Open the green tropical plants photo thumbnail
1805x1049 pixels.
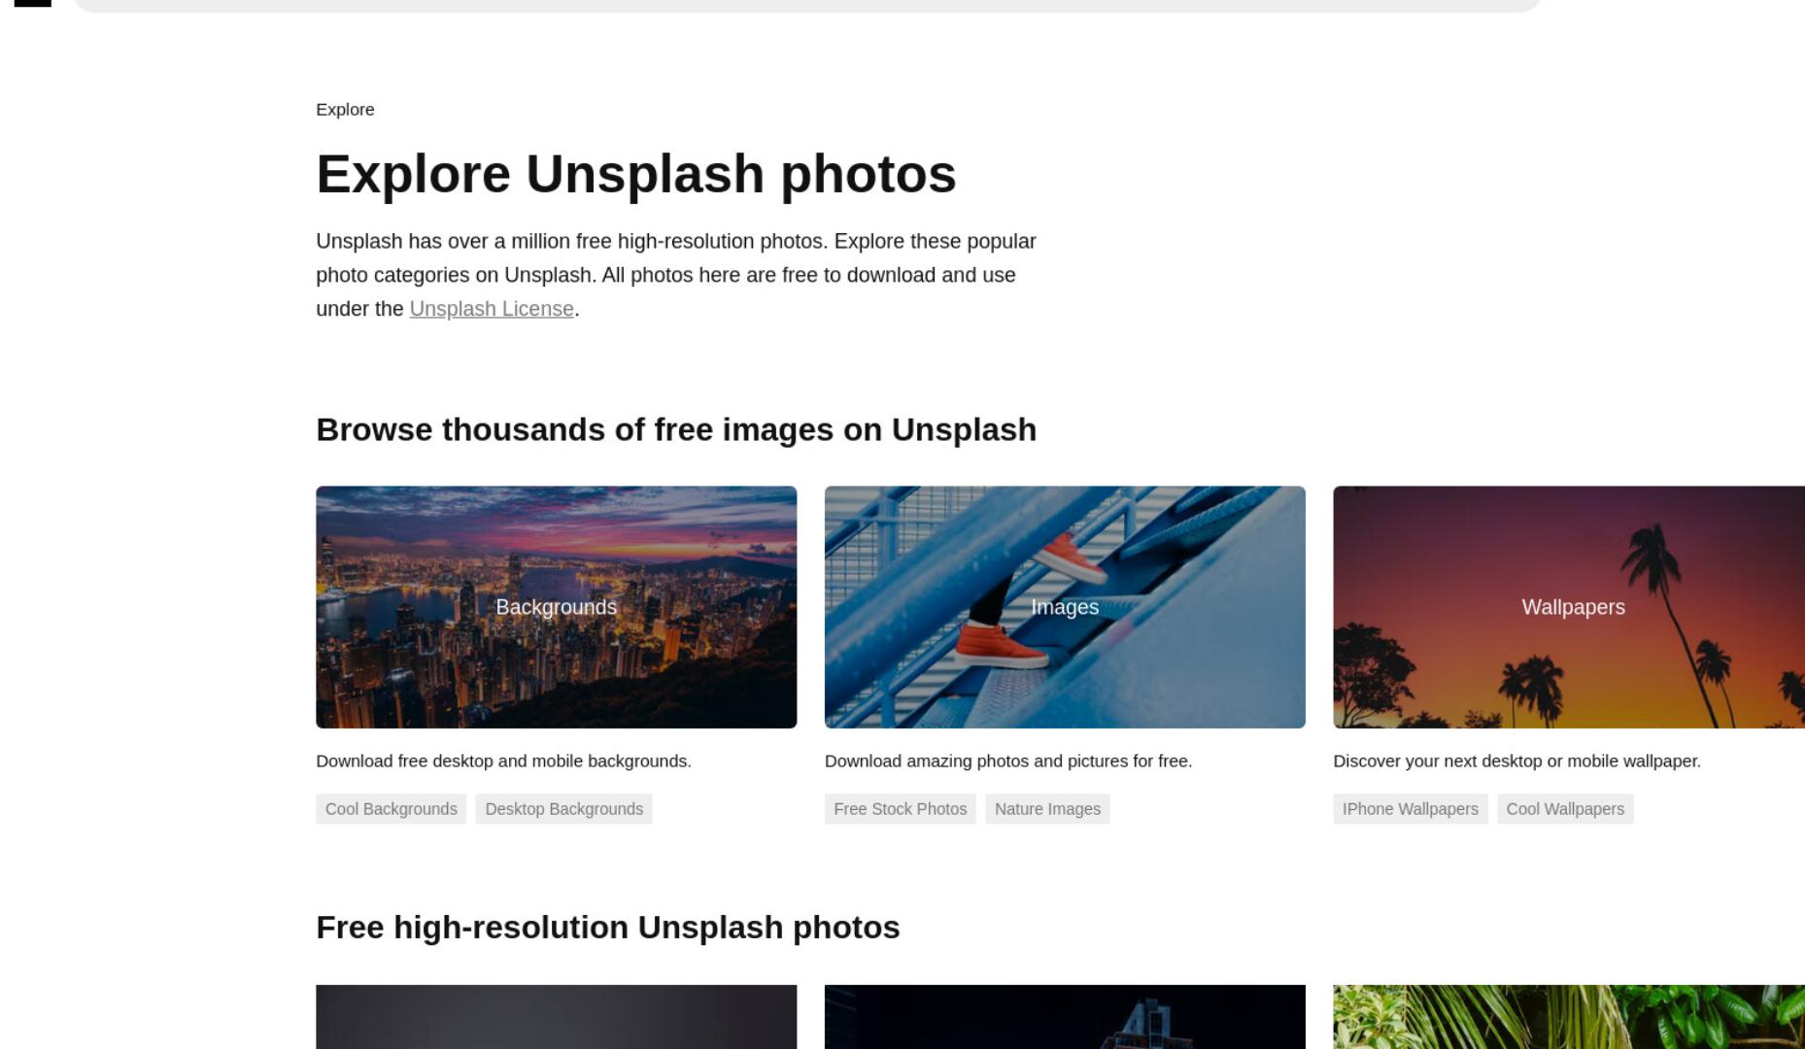pyautogui.click(x=1569, y=1017)
